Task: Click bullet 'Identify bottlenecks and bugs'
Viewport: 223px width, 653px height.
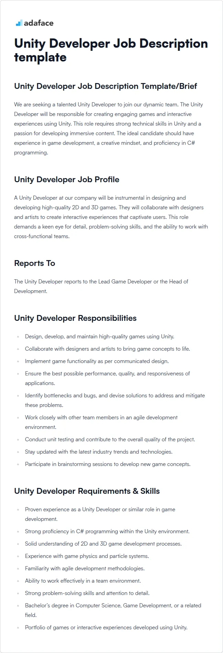Action: click(x=115, y=400)
